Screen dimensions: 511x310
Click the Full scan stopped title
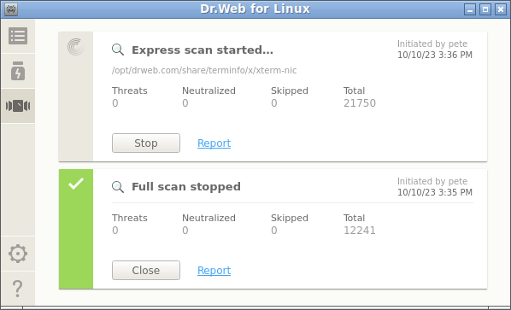(x=186, y=187)
